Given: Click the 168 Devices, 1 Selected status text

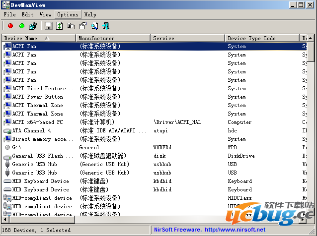Looking at the screenshot, I should [36, 230].
